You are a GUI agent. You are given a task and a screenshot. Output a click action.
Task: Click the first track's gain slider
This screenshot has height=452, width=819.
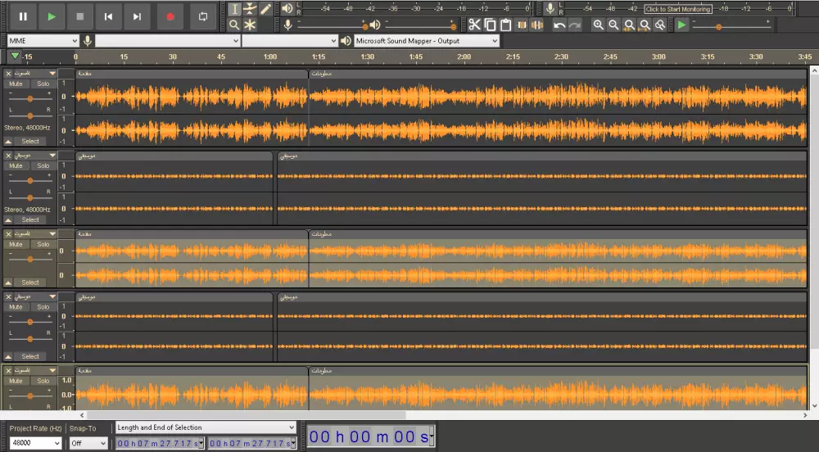coord(30,97)
